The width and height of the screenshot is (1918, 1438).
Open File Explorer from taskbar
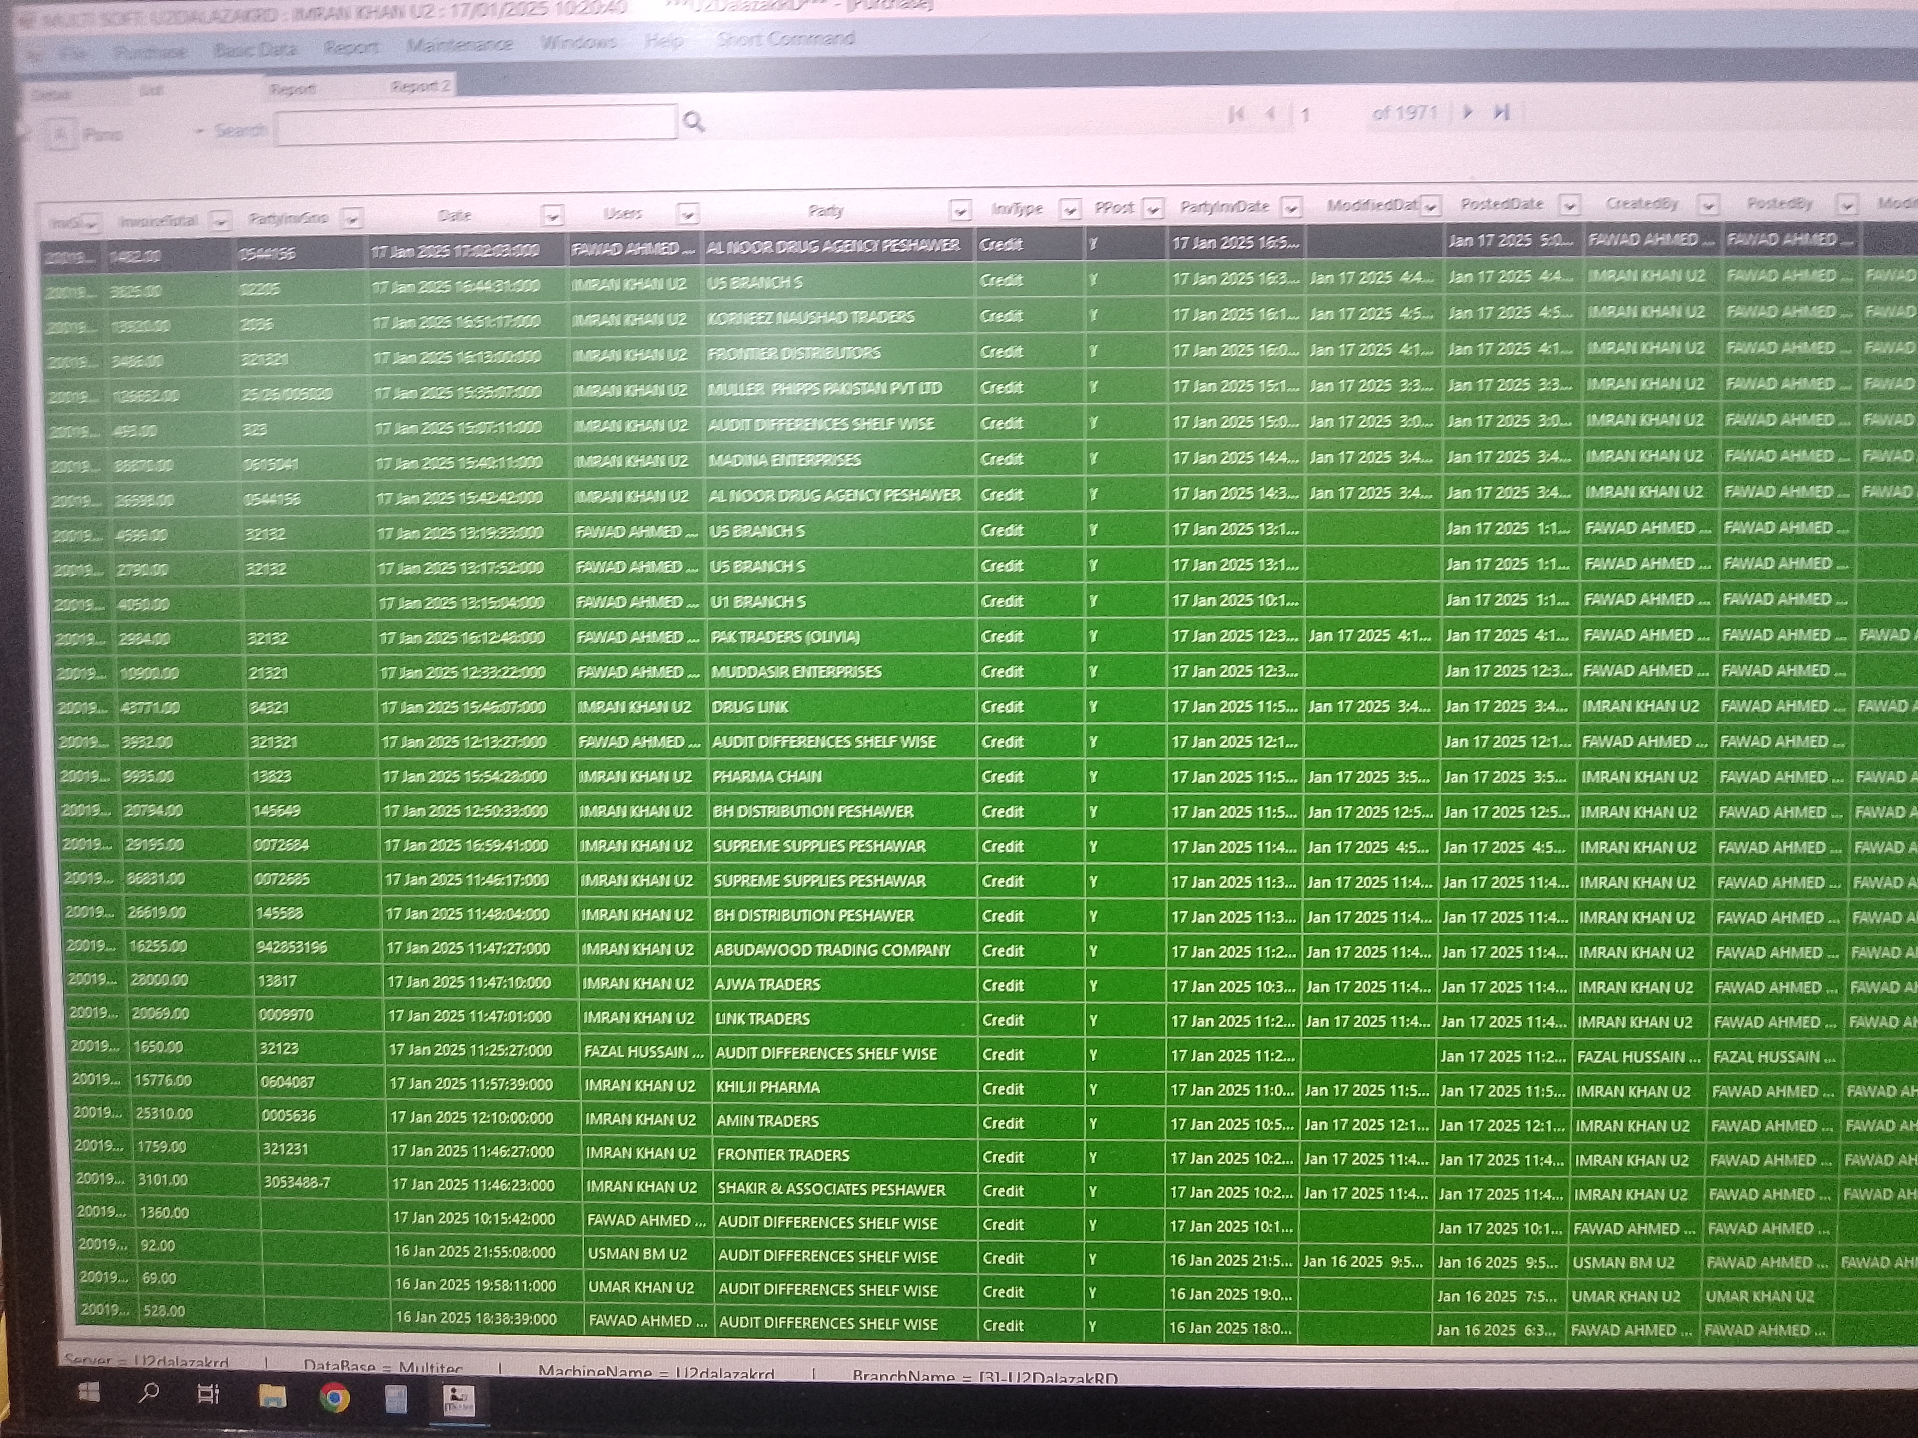(272, 1396)
